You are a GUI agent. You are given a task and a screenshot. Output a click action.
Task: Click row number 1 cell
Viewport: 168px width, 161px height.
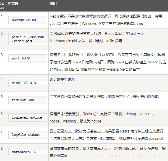[3, 20]
